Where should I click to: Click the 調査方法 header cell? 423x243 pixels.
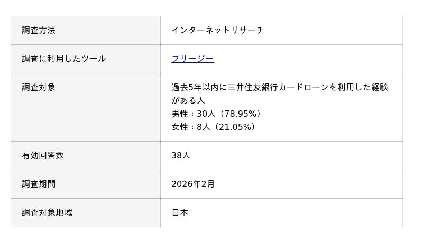pyautogui.click(x=39, y=30)
